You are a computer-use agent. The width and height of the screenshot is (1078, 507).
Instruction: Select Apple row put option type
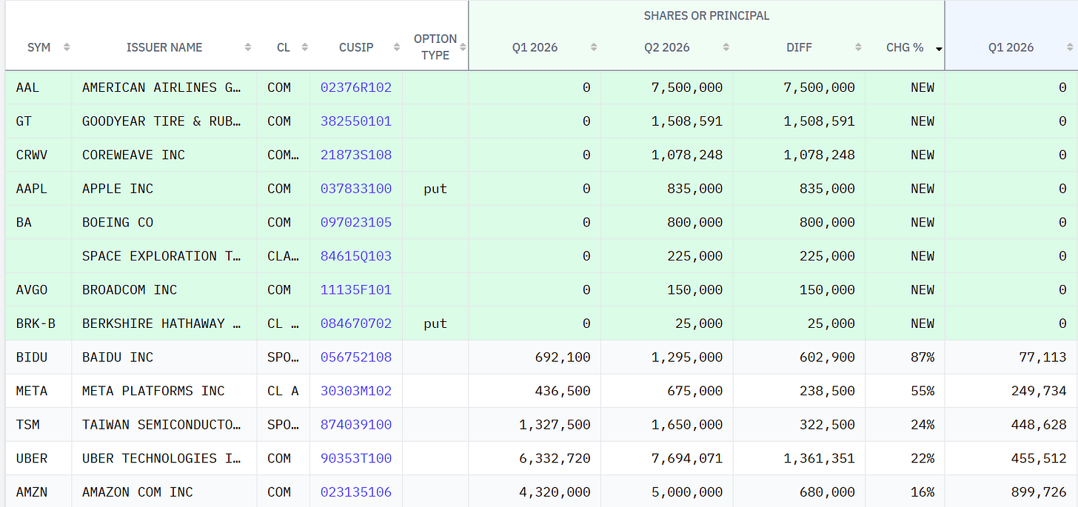coord(435,189)
